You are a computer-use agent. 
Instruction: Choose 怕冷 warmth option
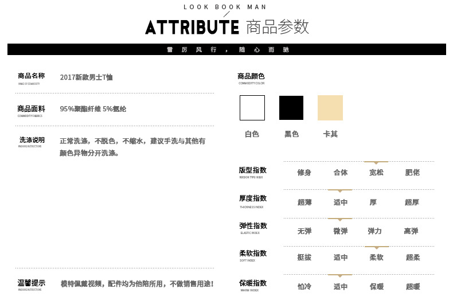(304, 286)
